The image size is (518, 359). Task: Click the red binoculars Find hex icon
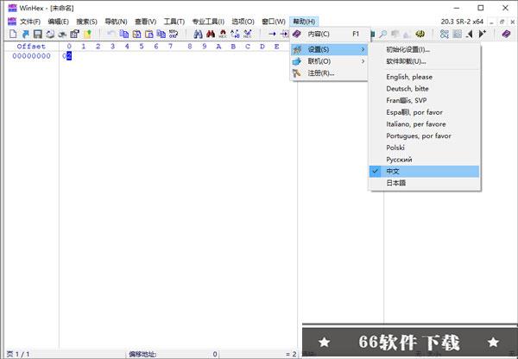click(211, 34)
